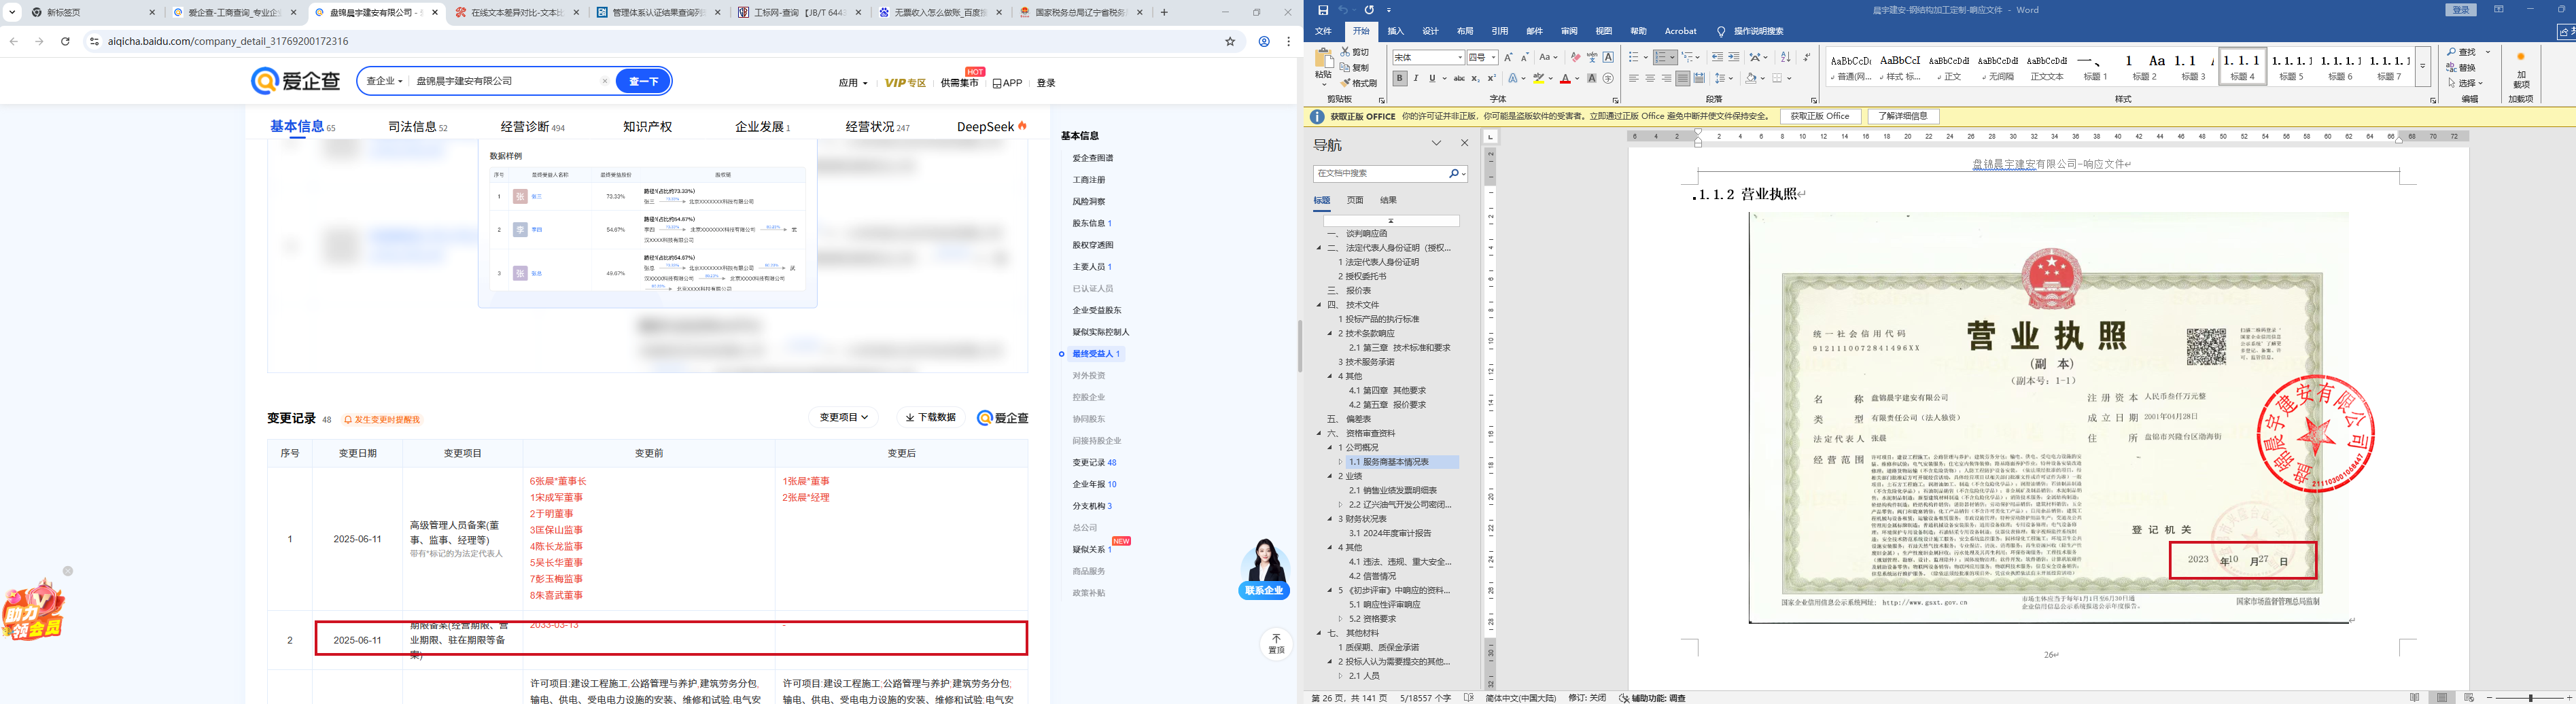Apply strikethrough formatting in Word
The width and height of the screenshot is (2576, 704).
click(x=1459, y=78)
